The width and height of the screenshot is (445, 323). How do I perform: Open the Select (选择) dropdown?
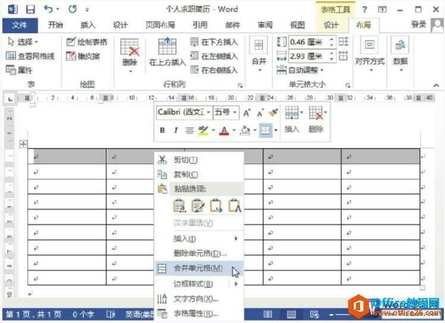coord(23,42)
